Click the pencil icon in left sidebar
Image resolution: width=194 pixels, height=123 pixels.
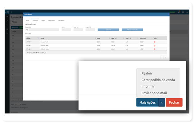click(7, 21)
